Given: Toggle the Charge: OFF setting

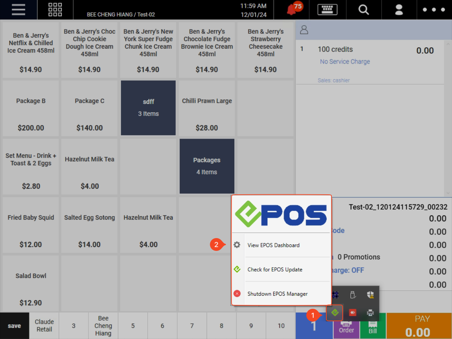Looking at the screenshot, I should [348, 270].
